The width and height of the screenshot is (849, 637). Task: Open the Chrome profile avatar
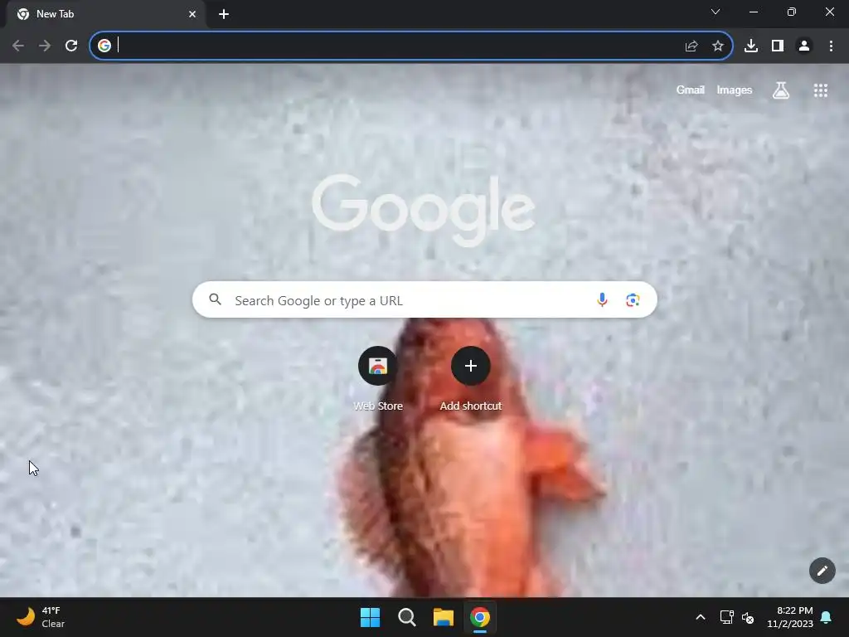(804, 46)
